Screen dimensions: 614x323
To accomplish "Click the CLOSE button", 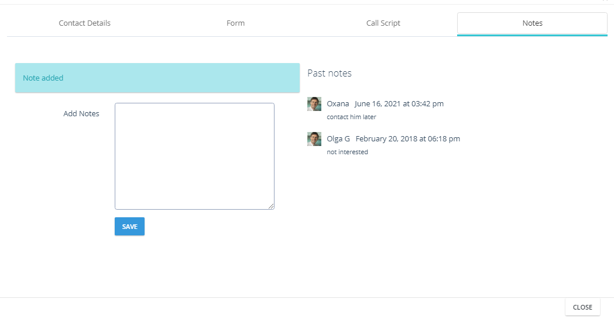I will pos(582,307).
